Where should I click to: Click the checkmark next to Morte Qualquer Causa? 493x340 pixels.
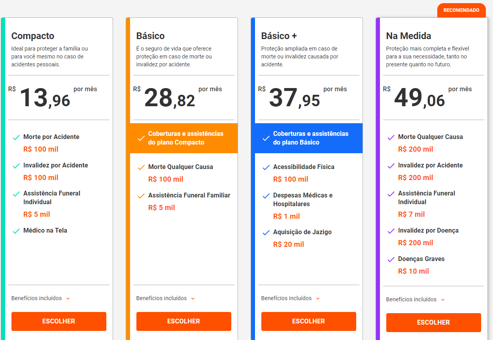[x=141, y=167]
